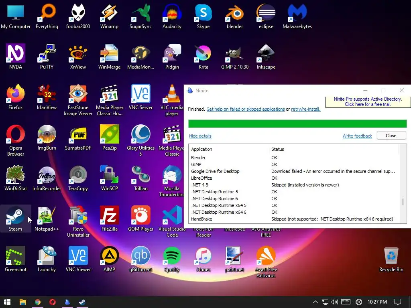This screenshot has height=308, width=411.
Task: Open File Explorer from the taskbar
Action: [x=23, y=302]
